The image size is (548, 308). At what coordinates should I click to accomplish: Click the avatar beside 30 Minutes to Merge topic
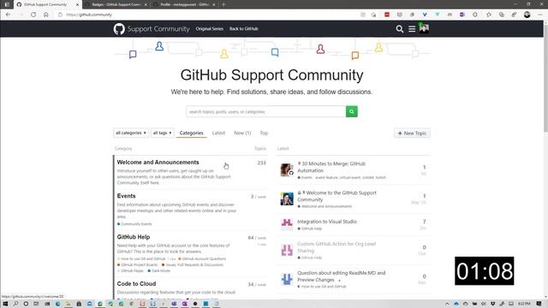pos(287,169)
